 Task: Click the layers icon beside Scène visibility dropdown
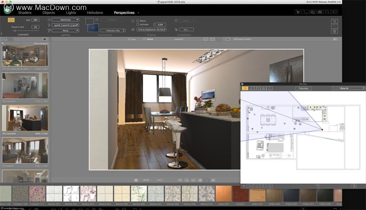coord(133,29)
